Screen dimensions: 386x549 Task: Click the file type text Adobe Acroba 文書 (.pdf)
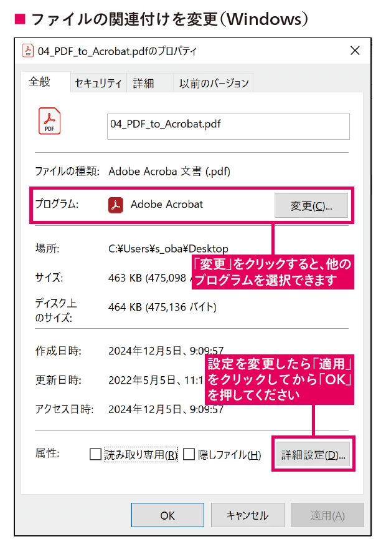(169, 172)
